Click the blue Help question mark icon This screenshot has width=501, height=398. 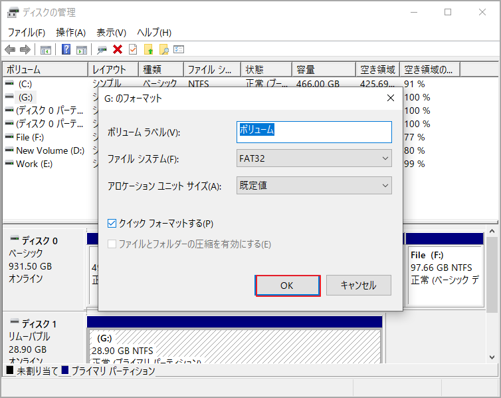(x=66, y=49)
